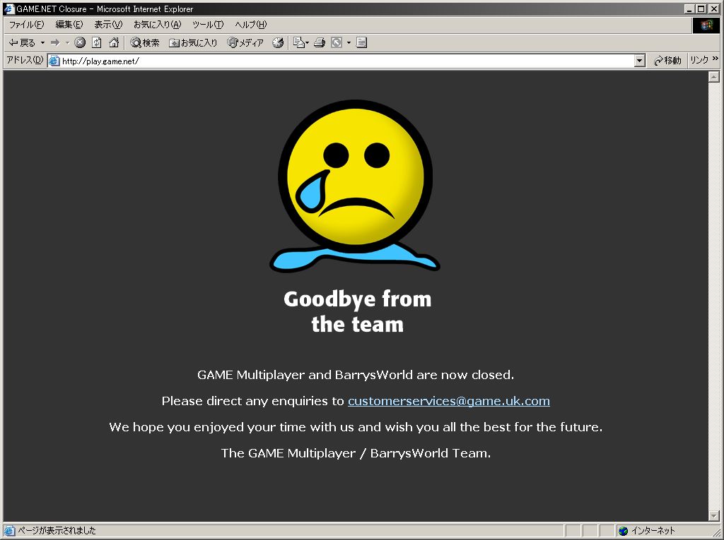Click the ページが表示されました status text
Viewport: 724px width, 540px height.
click(57, 531)
